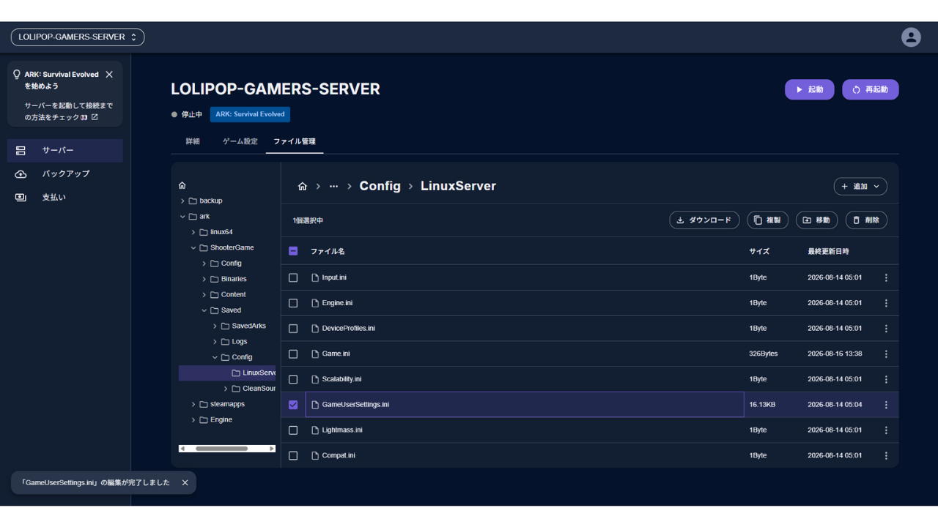Screen dimensions: 938x527
Task: Open the LOLIPOP-GAMERS-SERVER server selector dropdown
Action: [x=78, y=37]
